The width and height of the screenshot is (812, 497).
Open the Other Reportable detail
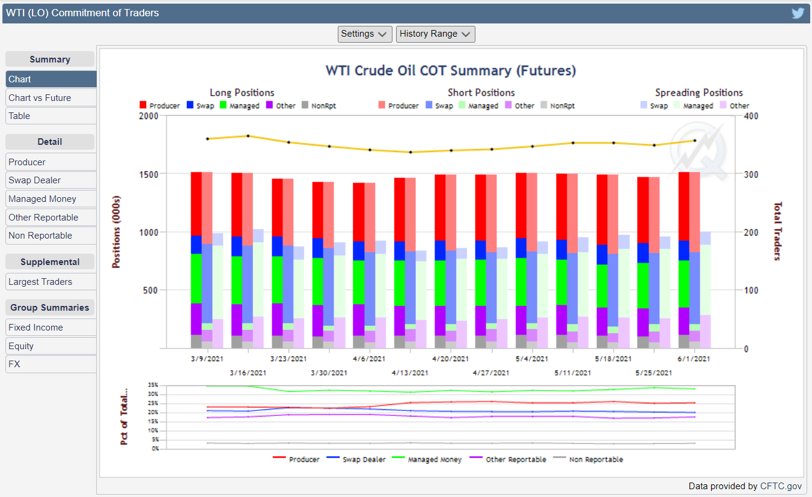click(x=51, y=218)
